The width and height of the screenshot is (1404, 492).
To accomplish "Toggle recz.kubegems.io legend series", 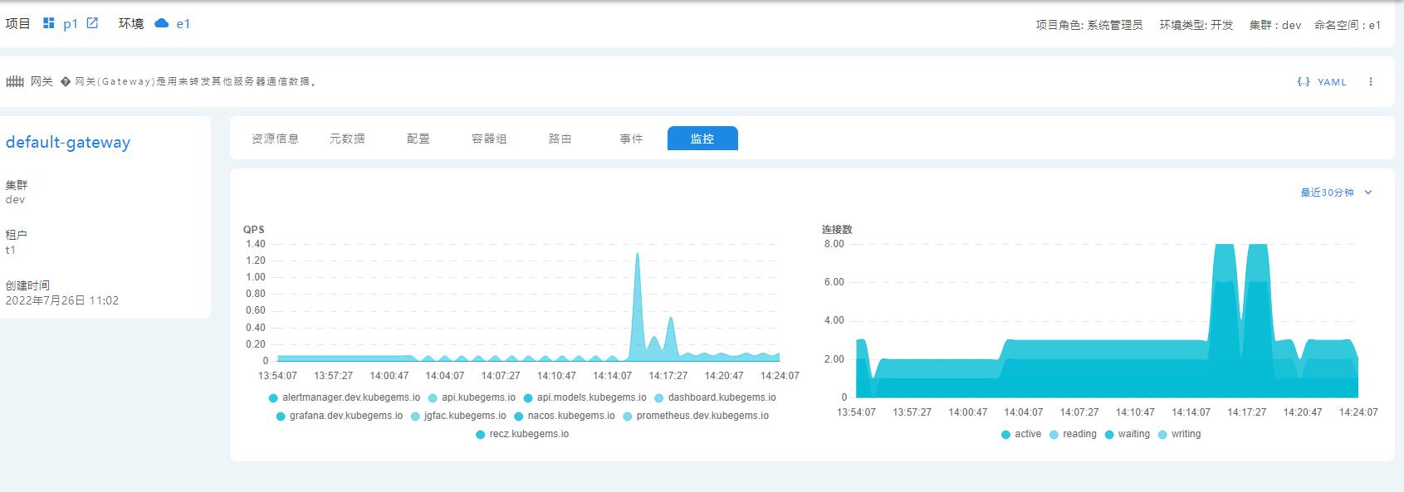I will point(522,434).
